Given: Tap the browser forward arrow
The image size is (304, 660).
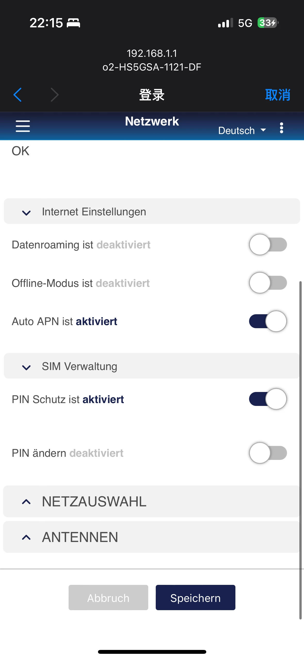Looking at the screenshot, I should click(x=54, y=95).
